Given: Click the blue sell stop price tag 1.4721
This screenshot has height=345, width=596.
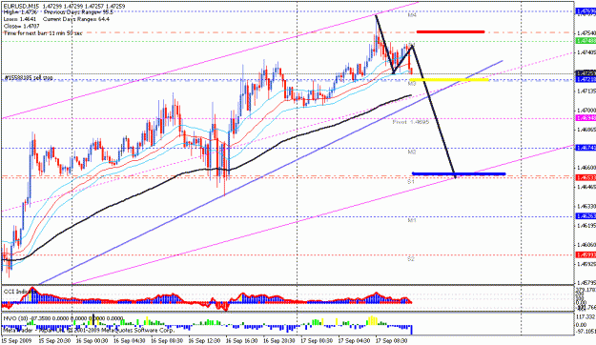Looking at the screenshot, I should (586, 79).
